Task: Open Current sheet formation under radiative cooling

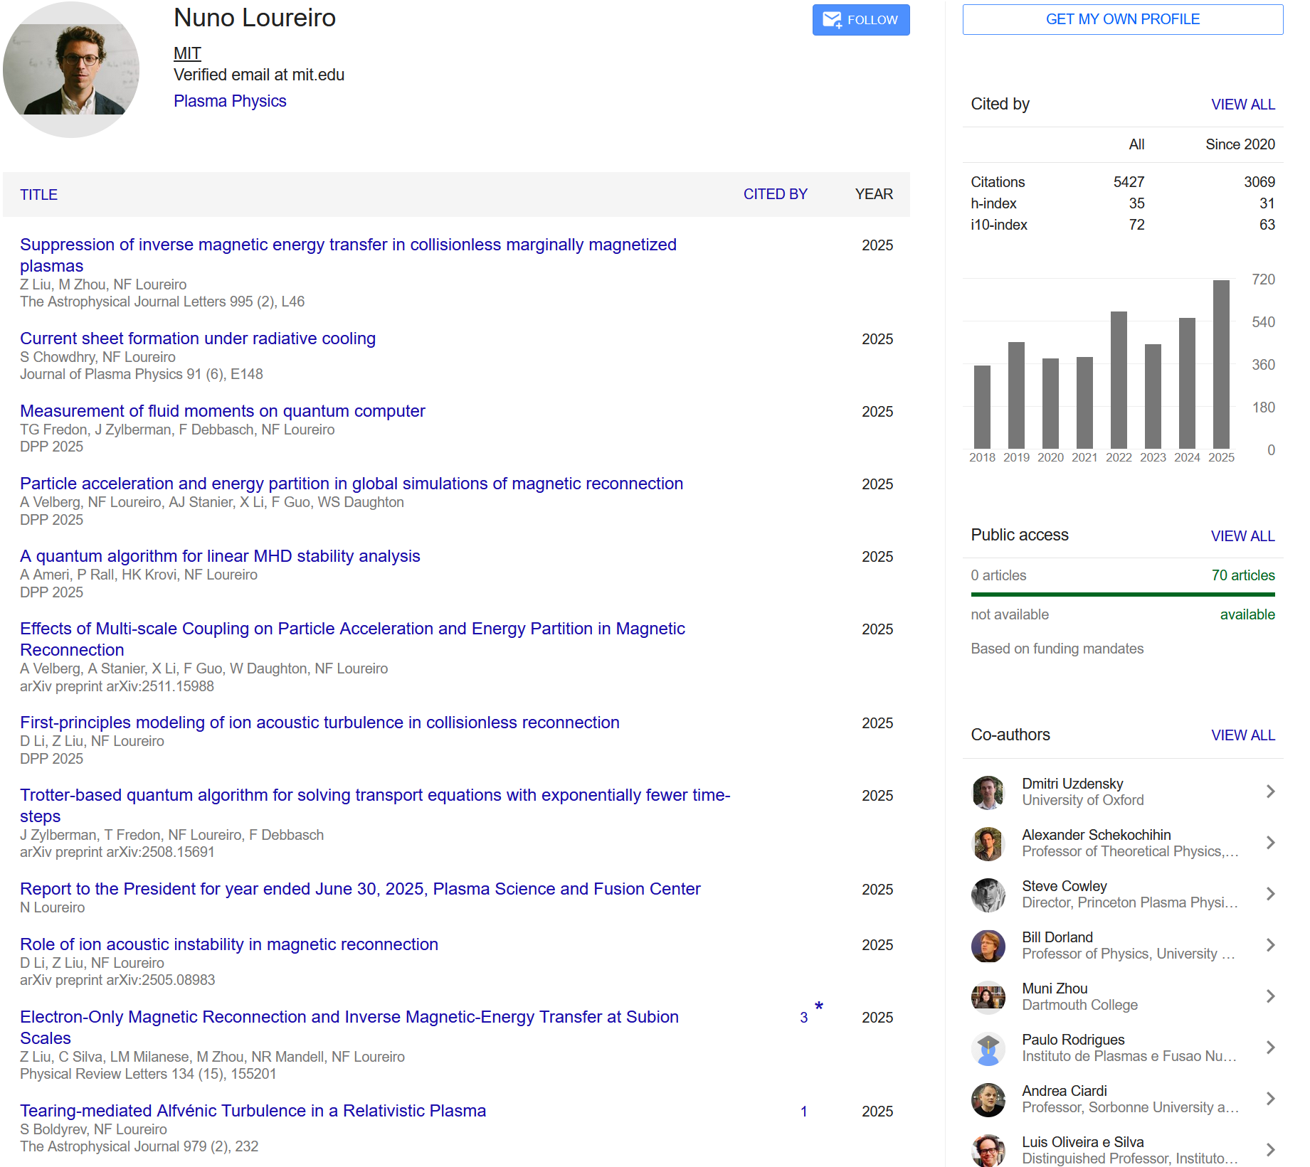Action: (198, 339)
